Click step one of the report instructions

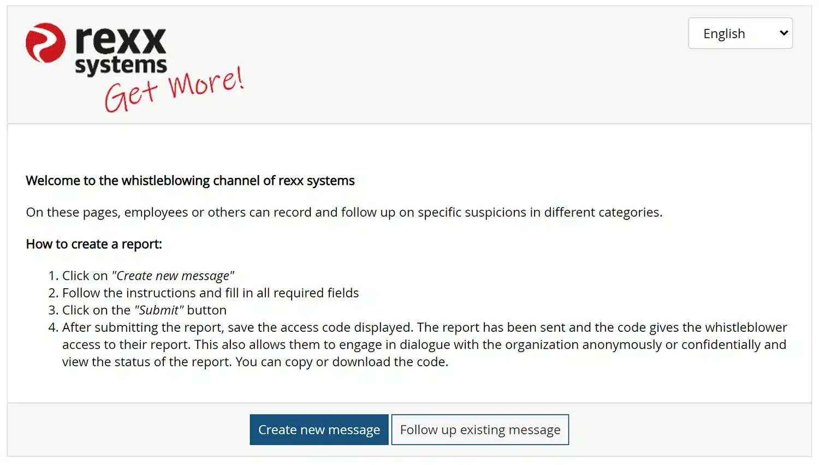(x=148, y=276)
